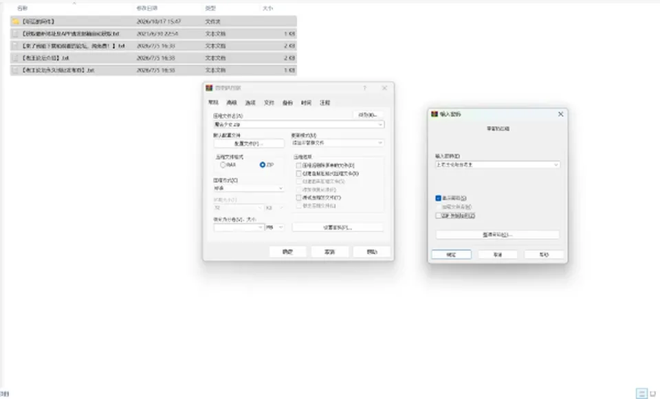Close the archive name and parameters dialog
This screenshot has width=660, height=399.
point(384,88)
